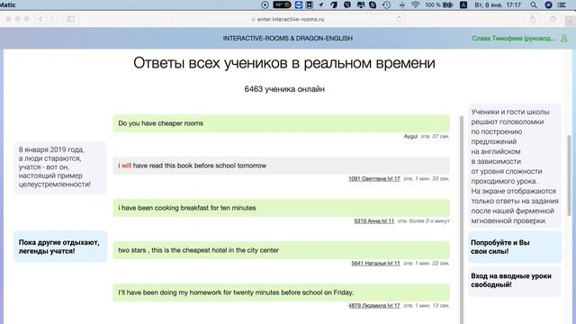Open student link 5641 Наталья М 11
576x324 pixels.
point(375,263)
